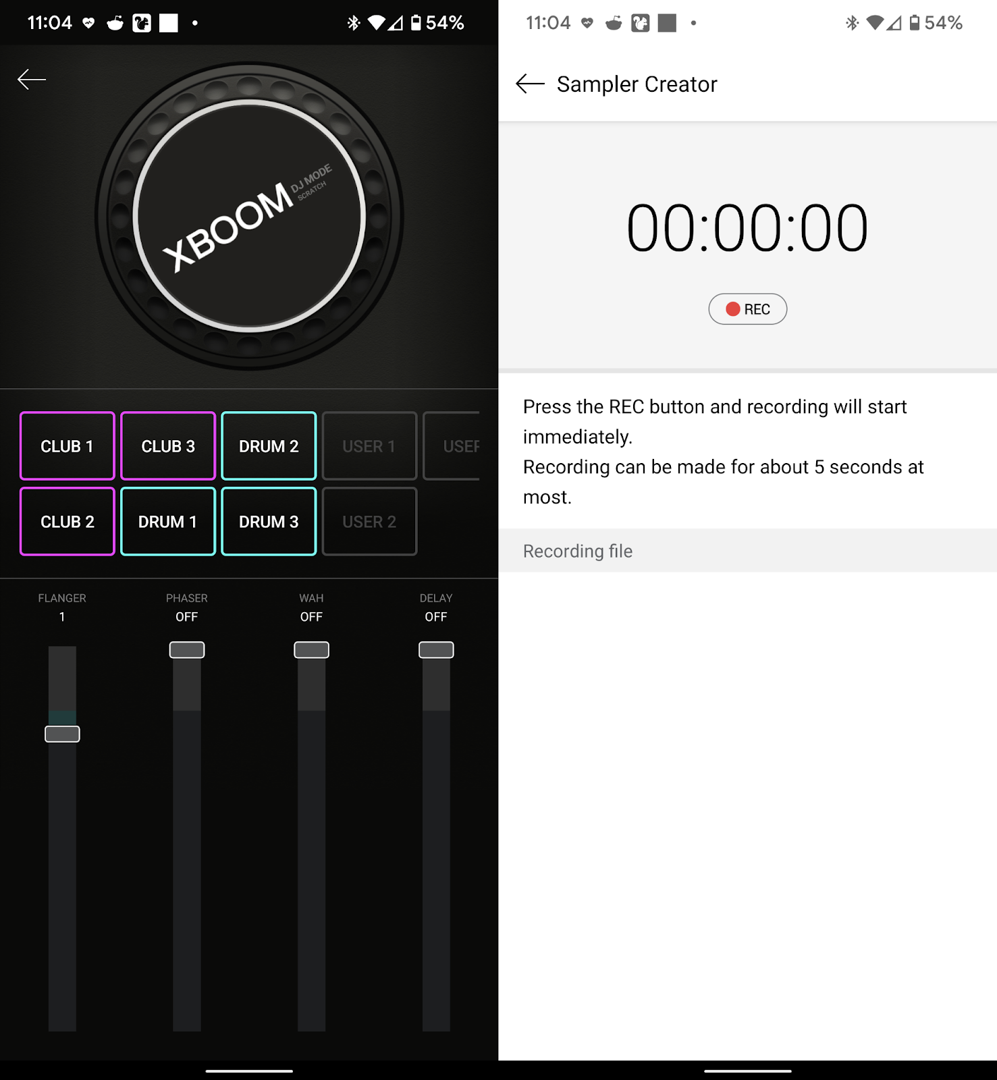Click the FLANGER slider handle
This screenshot has height=1080, width=997.
62,734
